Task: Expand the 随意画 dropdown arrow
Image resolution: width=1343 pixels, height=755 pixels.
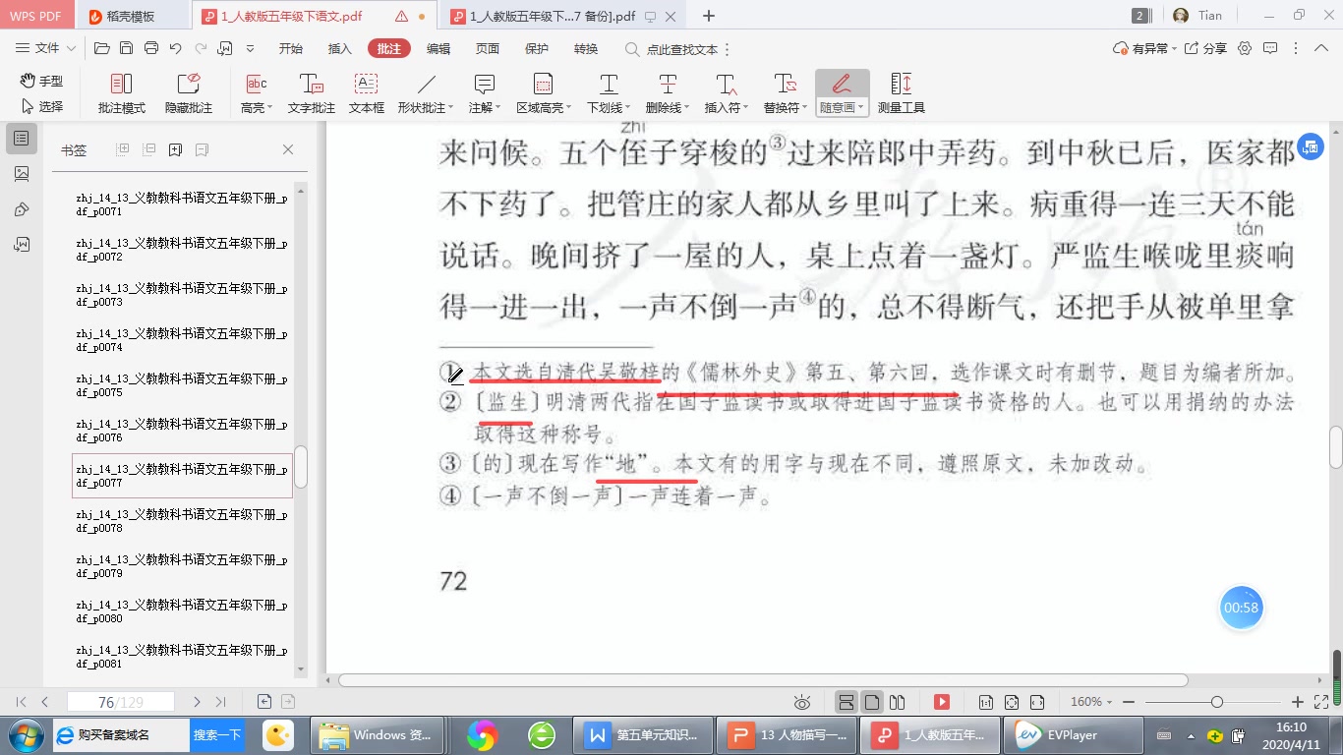Action: pyautogui.click(x=861, y=108)
